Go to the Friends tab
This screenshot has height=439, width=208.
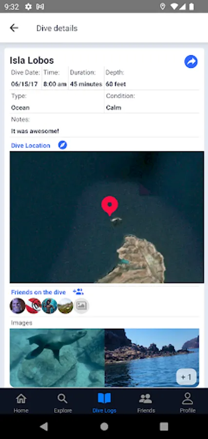[x=146, y=402]
